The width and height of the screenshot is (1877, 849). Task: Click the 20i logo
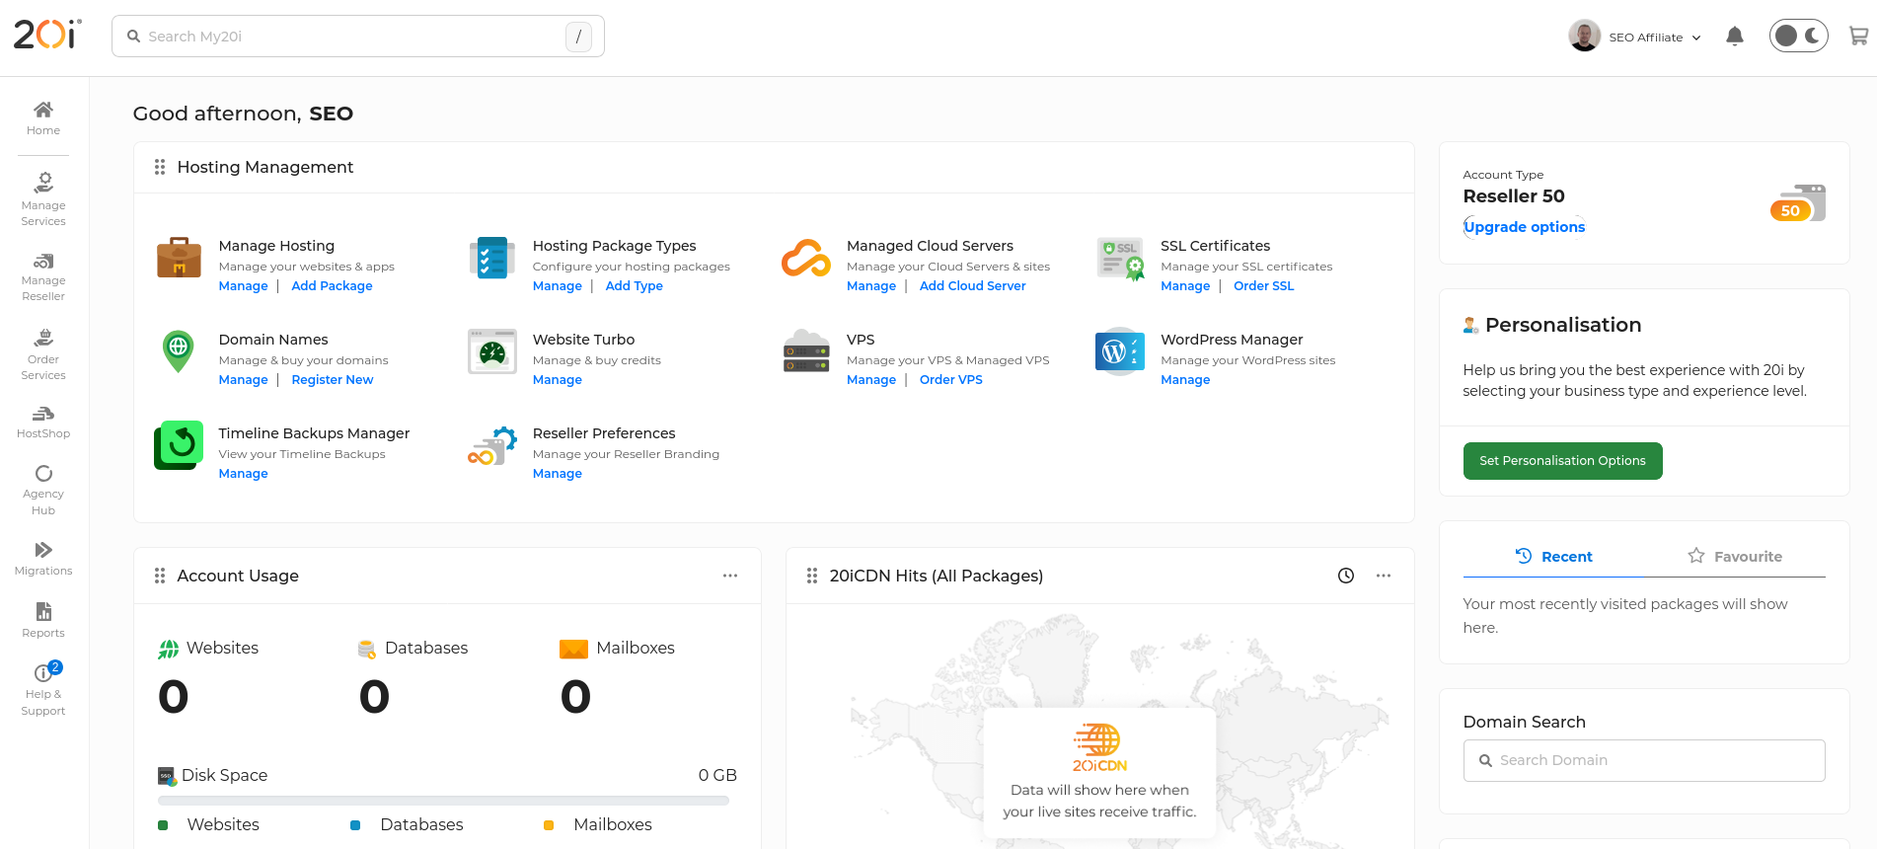coord(47,35)
